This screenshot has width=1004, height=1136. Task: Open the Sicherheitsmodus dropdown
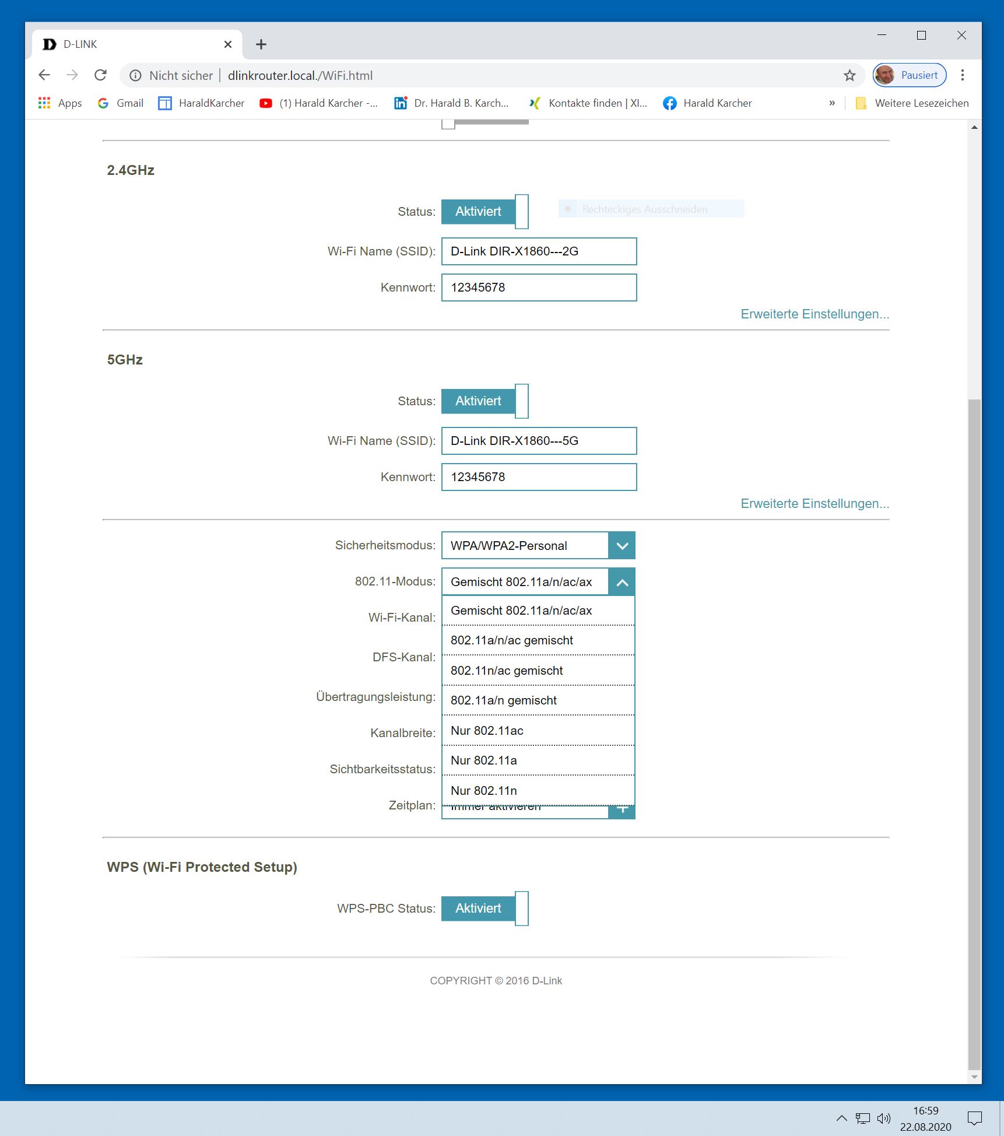point(538,546)
